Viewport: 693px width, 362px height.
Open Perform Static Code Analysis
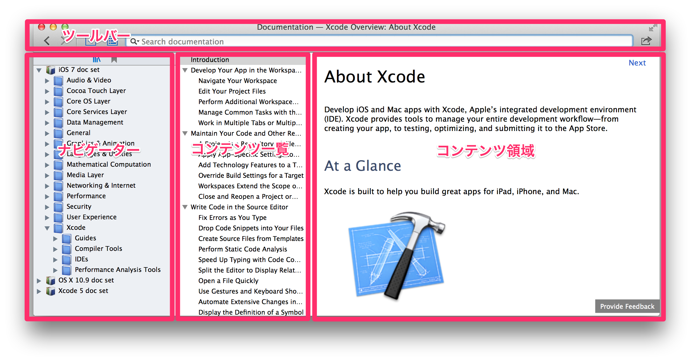[x=243, y=249]
